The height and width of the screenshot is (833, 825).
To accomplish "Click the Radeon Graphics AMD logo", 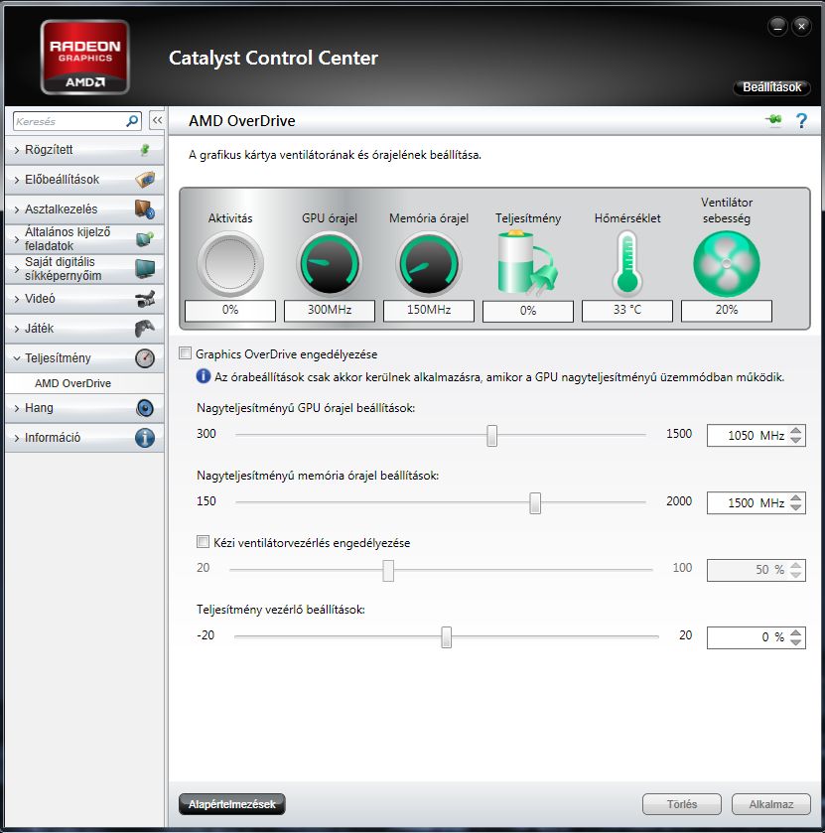I will pos(85,58).
